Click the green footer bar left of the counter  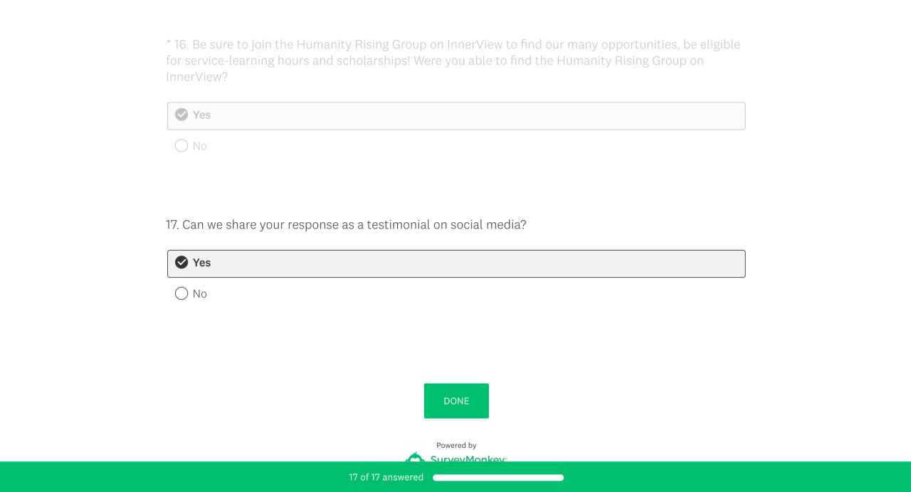171,477
